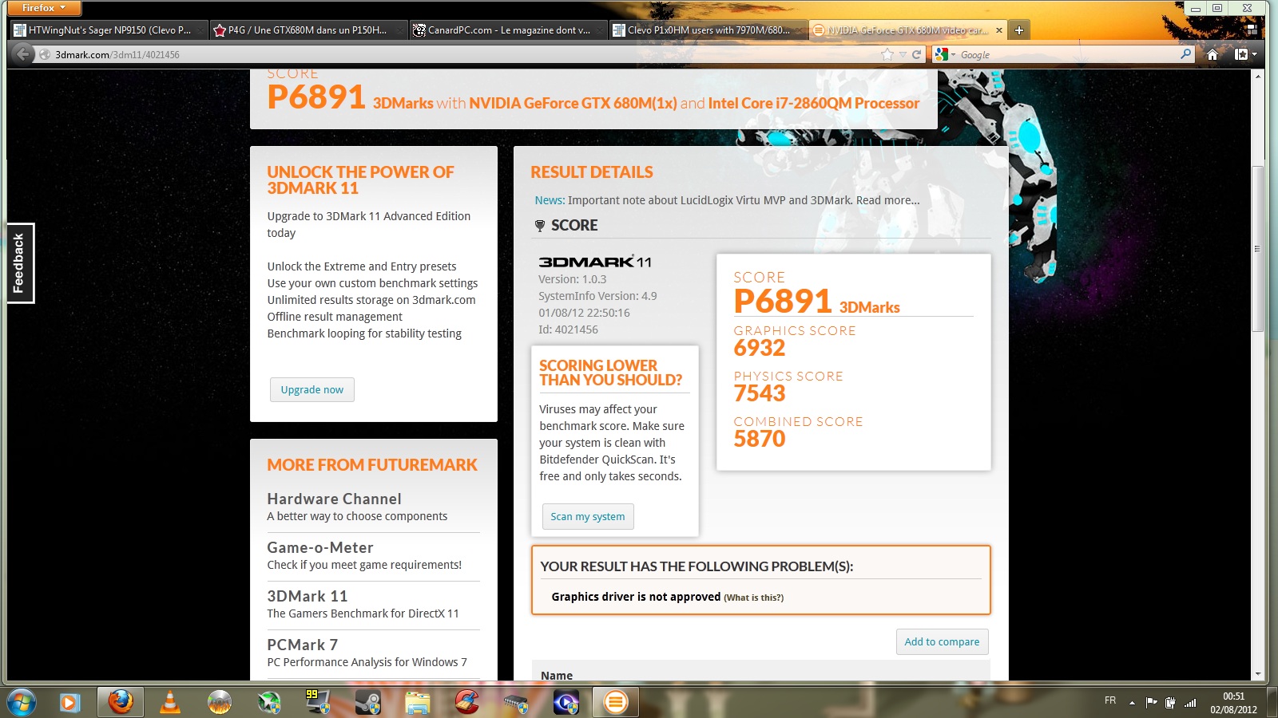Viewport: 1278px width, 718px height.
Task: Open the Action Center flag icon
Action: [x=1151, y=703]
